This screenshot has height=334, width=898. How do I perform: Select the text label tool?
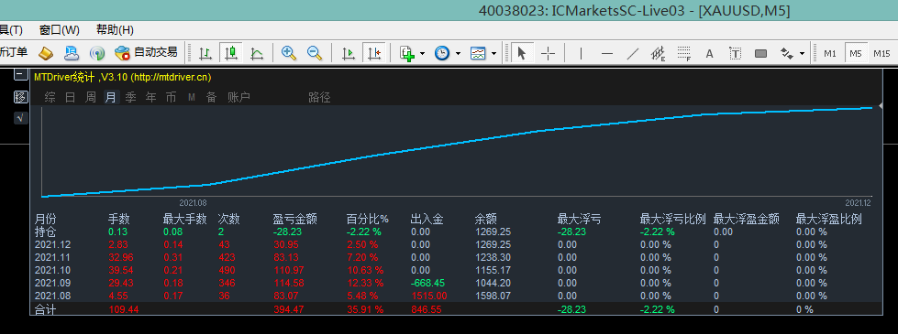(736, 54)
